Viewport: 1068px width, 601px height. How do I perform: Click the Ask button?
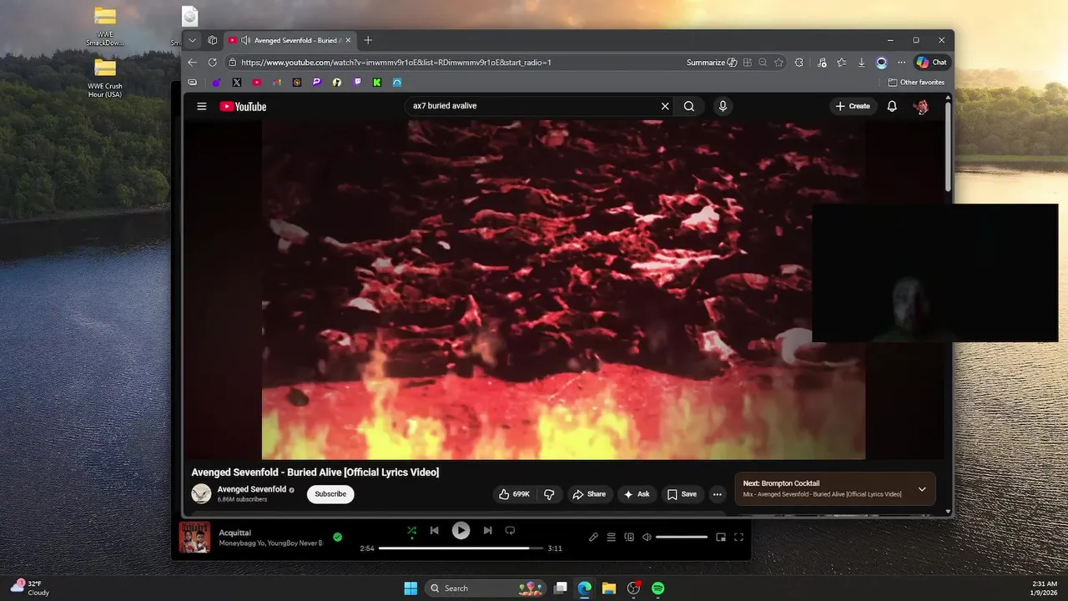(x=637, y=494)
